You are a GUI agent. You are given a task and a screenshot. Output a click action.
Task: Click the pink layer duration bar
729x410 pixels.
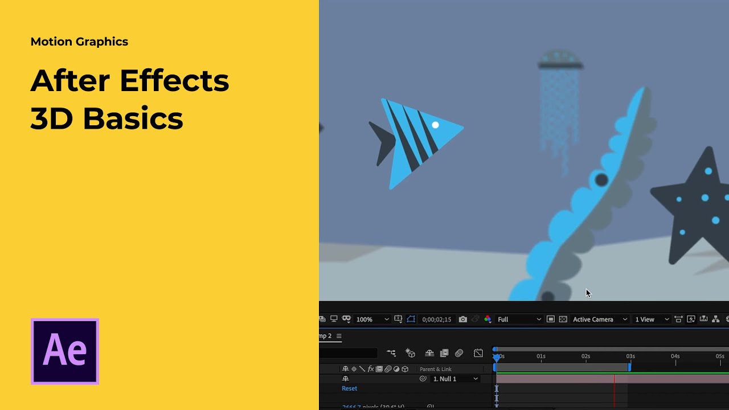612,379
